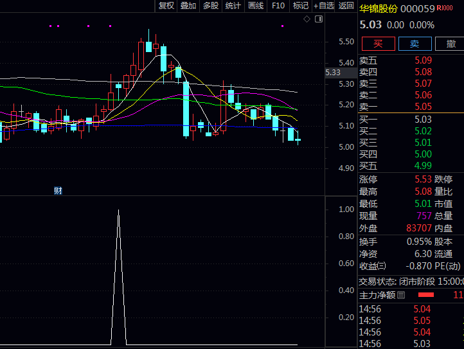This screenshot has height=349, width=464.
Task: Click the blue 卖 sell button
Action: tap(415, 44)
